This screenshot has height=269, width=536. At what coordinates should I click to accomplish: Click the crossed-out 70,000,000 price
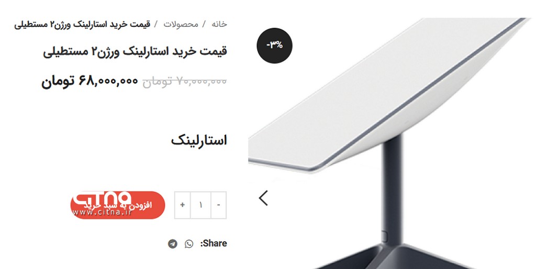[x=185, y=81]
